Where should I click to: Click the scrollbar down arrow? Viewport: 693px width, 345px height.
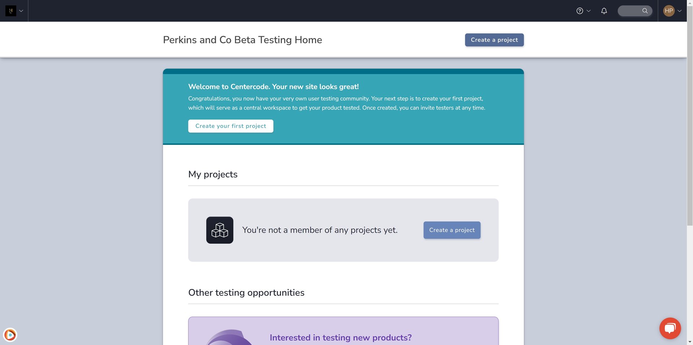[690, 341]
